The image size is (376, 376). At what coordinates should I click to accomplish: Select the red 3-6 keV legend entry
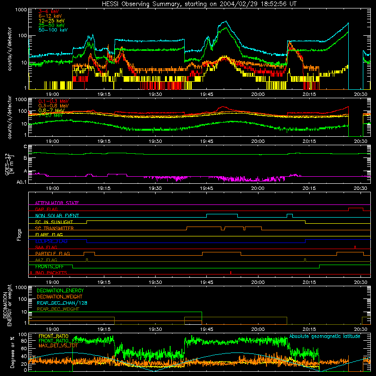[x=49, y=11]
